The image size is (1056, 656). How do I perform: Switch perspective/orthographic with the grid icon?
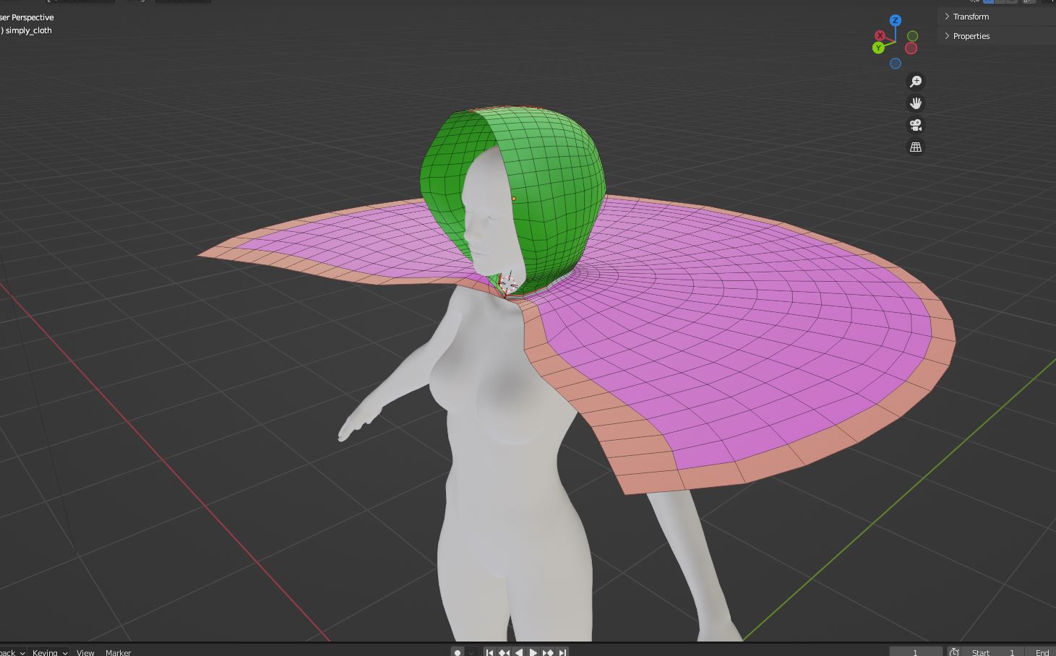point(916,147)
